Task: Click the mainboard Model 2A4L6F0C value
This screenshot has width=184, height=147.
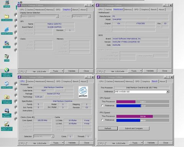Action: (130, 20)
